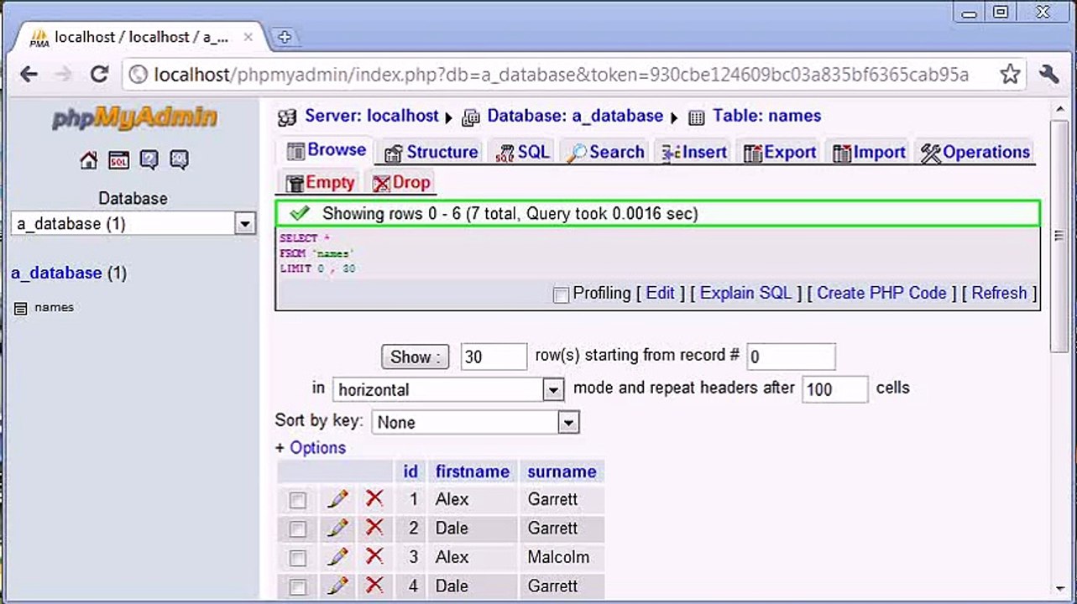Open the Insert tab
Image resolution: width=1077 pixels, height=604 pixels.
pyautogui.click(x=694, y=153)
